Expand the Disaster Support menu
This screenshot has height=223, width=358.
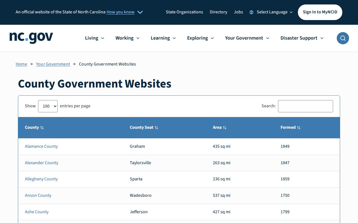(302, 38)
